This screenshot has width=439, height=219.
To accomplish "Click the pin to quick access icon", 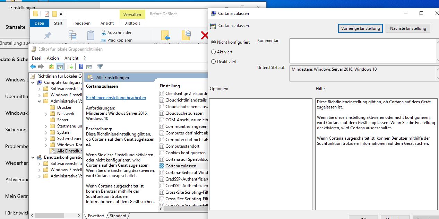I will click(48, 36).
